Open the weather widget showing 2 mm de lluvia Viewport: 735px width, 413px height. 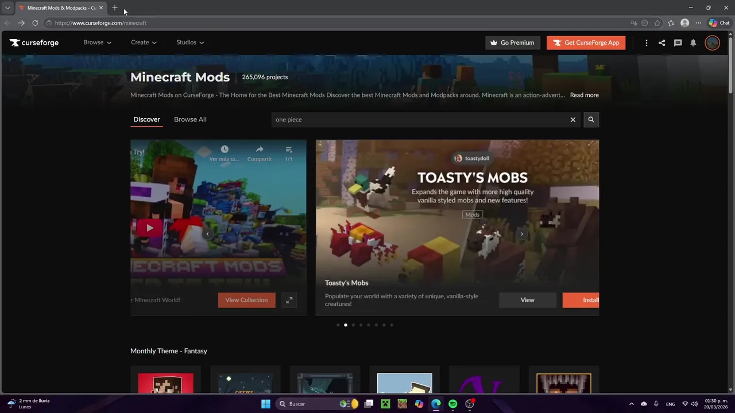[29, 404]
